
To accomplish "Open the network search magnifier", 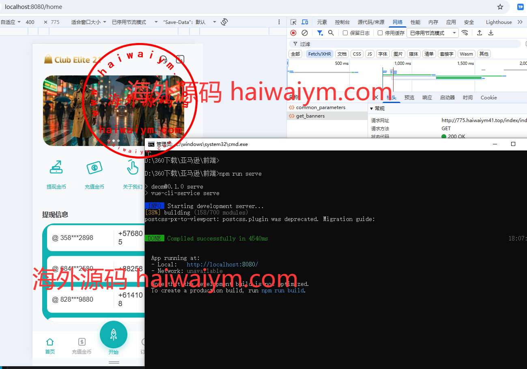I will tap(331, 33).
